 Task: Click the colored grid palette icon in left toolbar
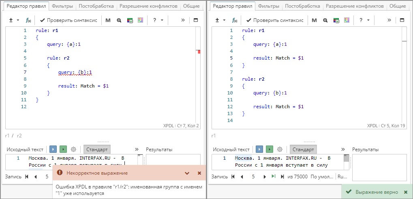click(140, 20)
